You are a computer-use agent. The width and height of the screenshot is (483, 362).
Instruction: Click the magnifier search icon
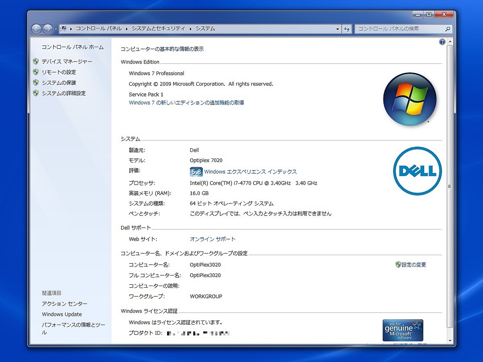448,29
